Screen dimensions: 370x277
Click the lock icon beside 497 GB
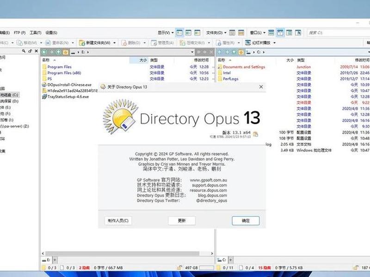click(179, 268)
